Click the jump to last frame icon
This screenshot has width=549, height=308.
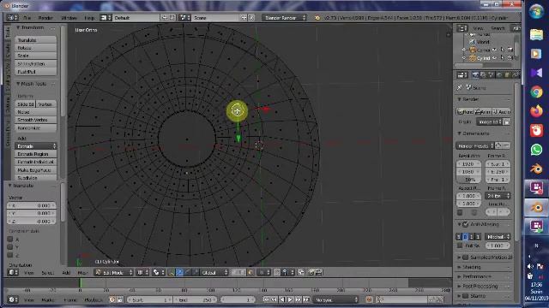pos(306,299)
